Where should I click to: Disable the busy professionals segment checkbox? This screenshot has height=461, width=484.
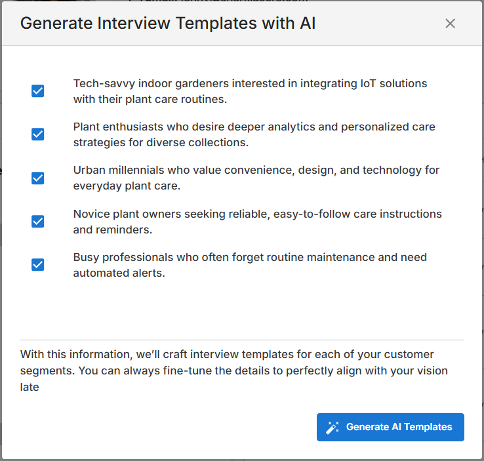pyautogui.click(x=38, y=265)
